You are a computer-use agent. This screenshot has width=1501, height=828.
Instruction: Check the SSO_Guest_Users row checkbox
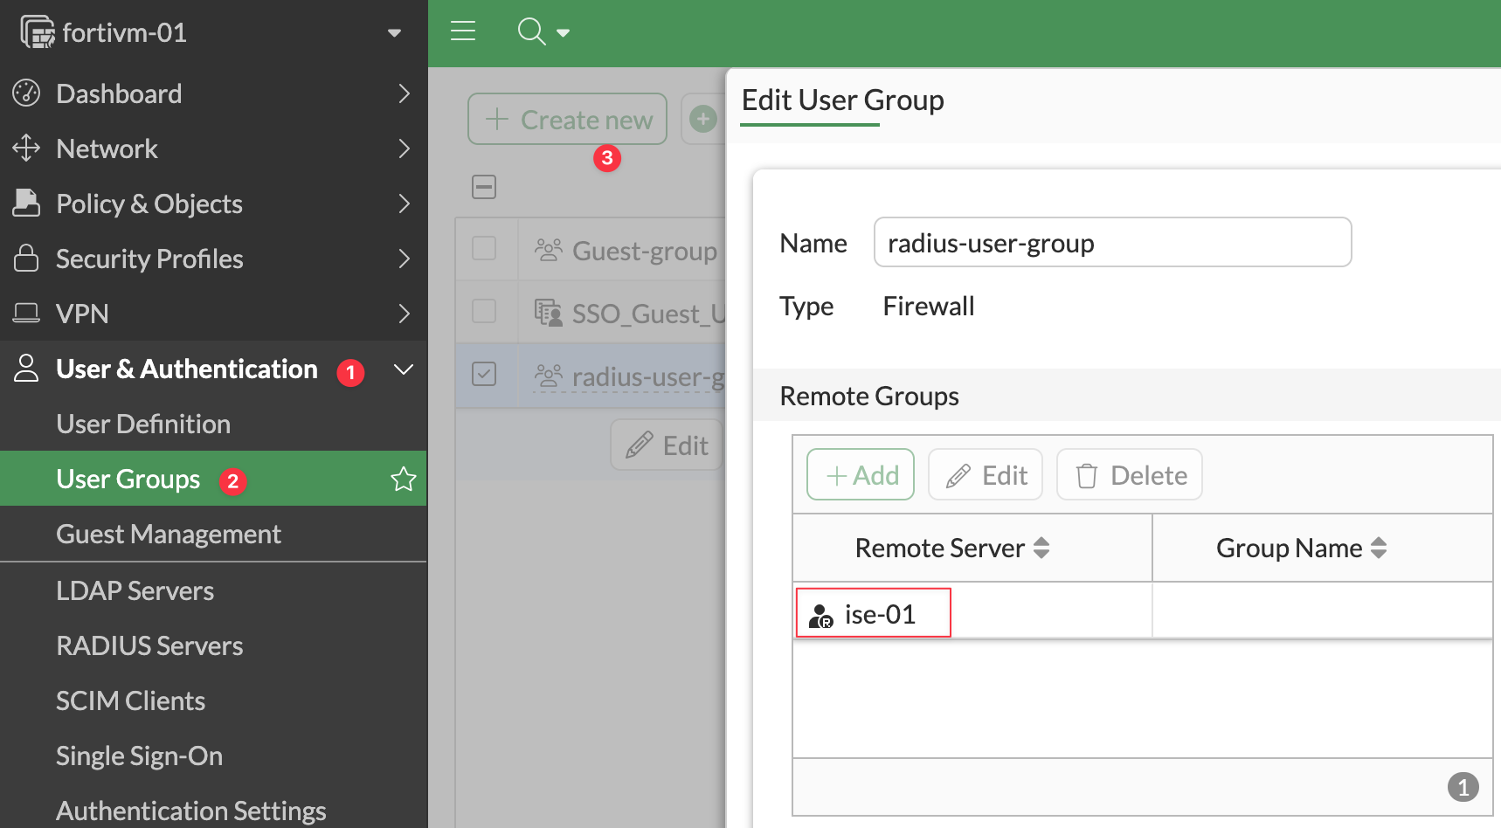pos(484,312)
